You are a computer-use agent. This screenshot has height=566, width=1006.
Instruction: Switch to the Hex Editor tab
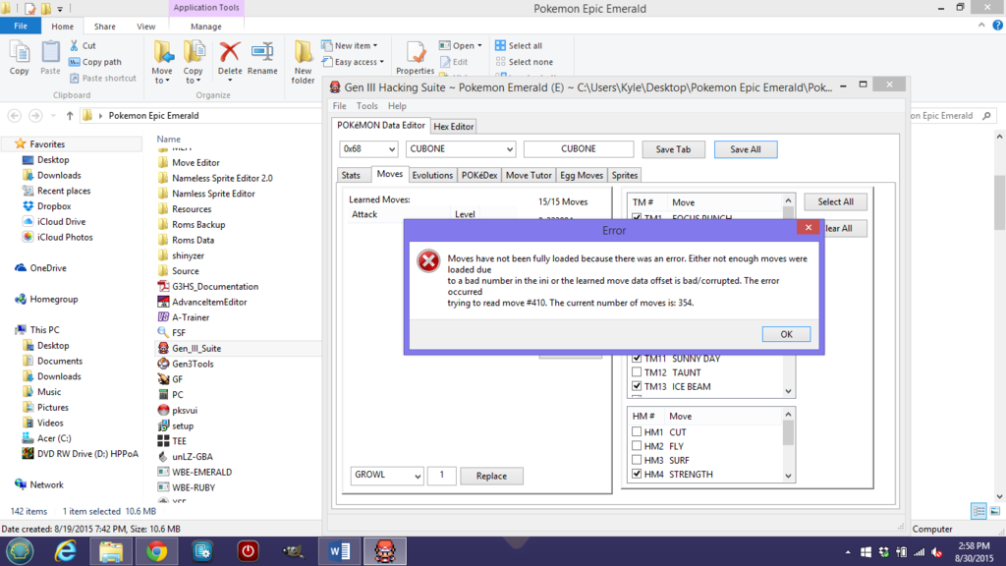454,127
